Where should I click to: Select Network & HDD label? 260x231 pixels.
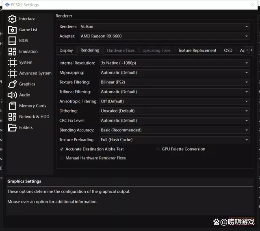(34, 117)
